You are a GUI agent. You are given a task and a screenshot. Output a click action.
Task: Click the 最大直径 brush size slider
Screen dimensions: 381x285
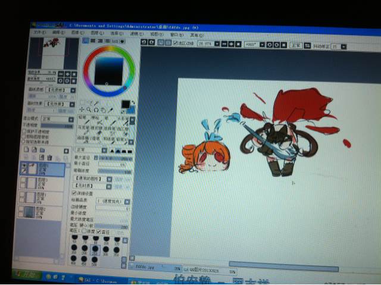(x=115, y=159)
